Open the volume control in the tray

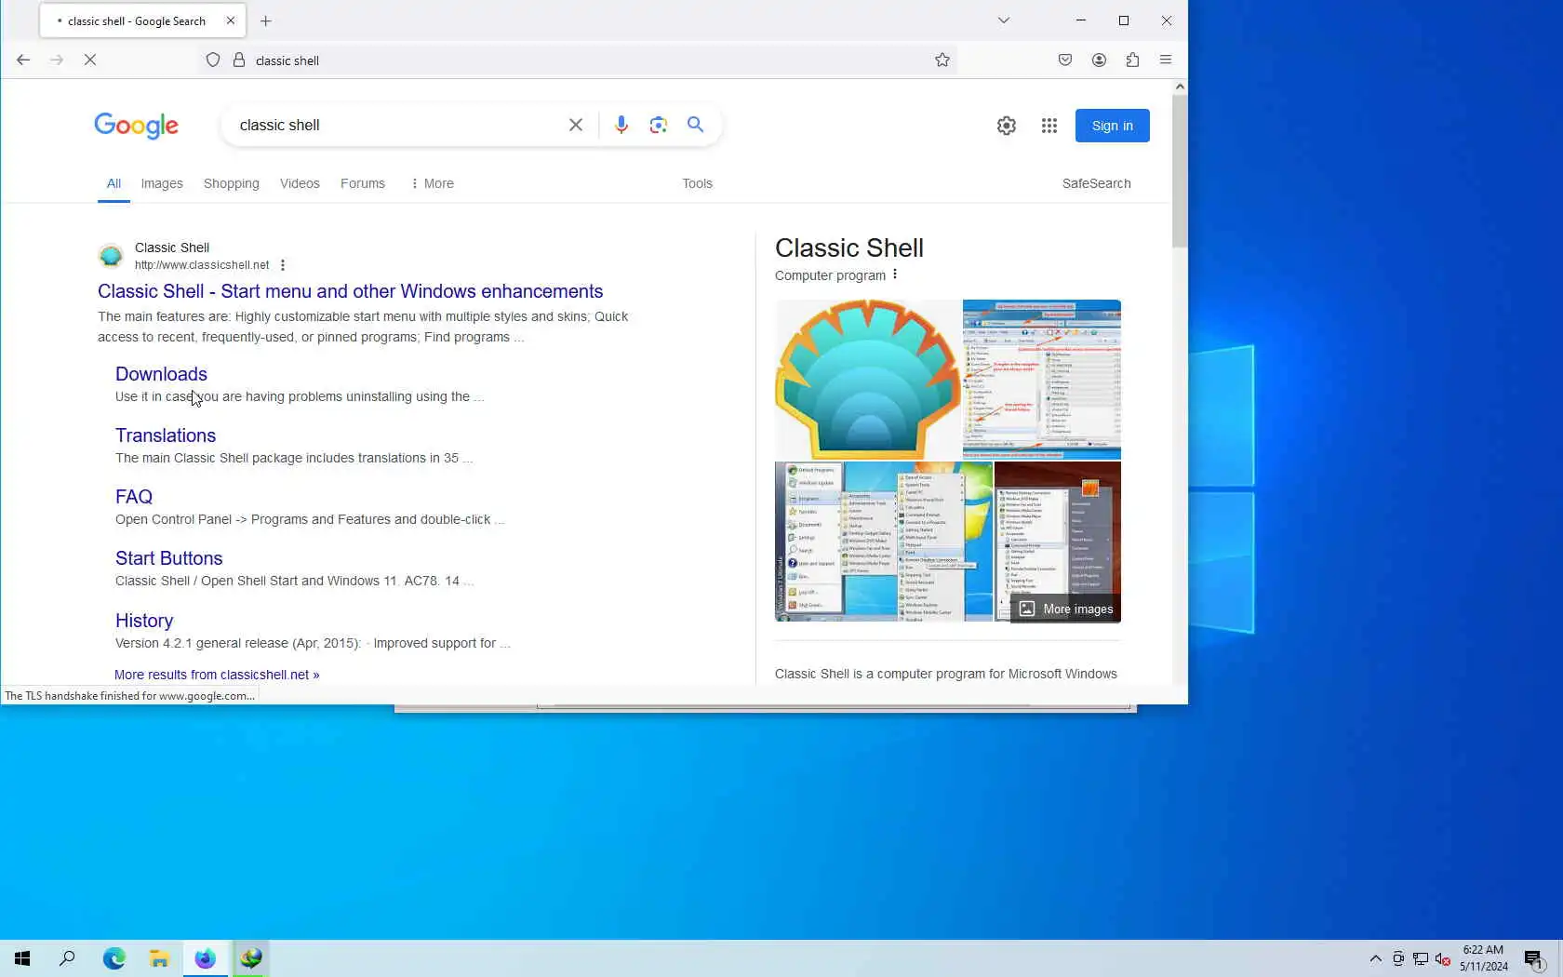1443,958
